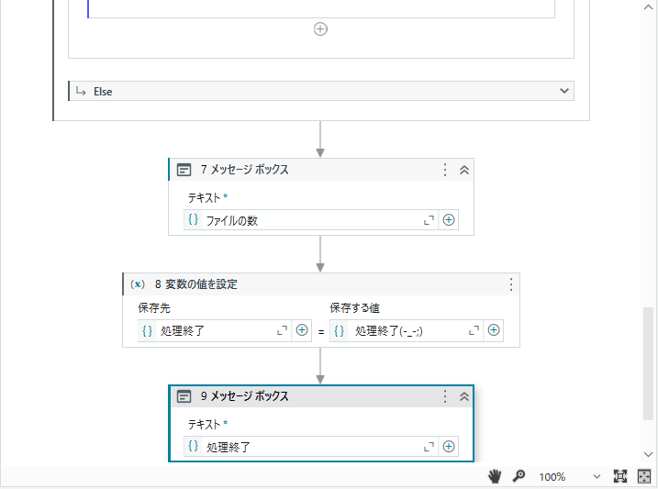Expand the Else branch chevron
Viewport: 658px width, 489px height.
coord(564,91)
